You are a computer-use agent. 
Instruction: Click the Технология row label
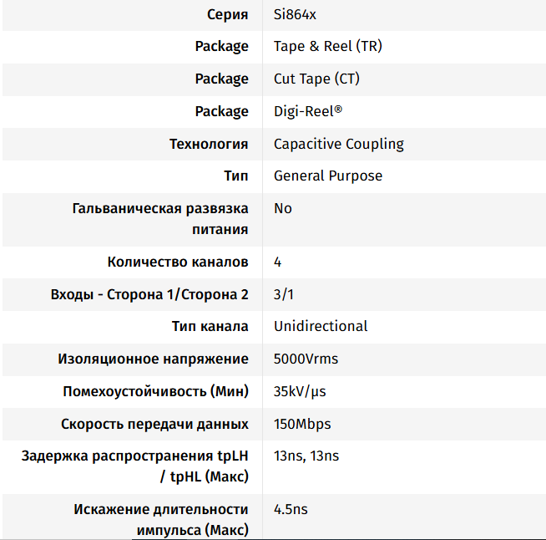pos(209,144)
